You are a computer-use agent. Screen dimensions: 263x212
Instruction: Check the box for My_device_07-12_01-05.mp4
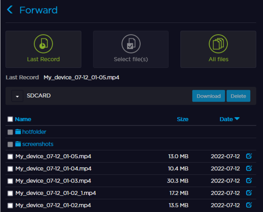click(x=10, y=157)
